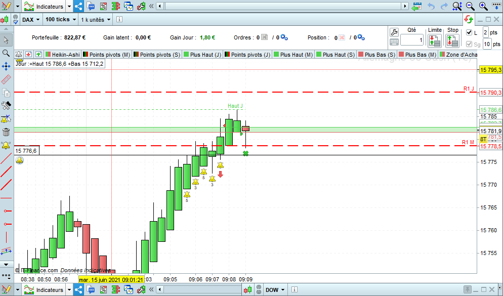Open the Plus Haut (M) indicator tab
Viewport: 503px width, 296px height.
(x=293, y=55)
